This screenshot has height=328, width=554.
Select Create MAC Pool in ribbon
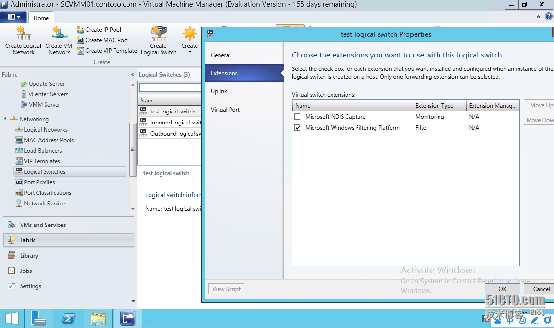[103, 40]
